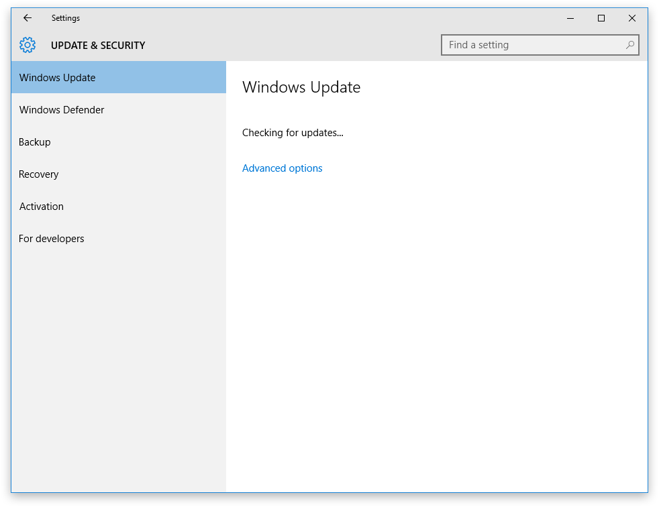The image size is (659, 507).
Task: View the Activation settings page
Action: (41, 206)
